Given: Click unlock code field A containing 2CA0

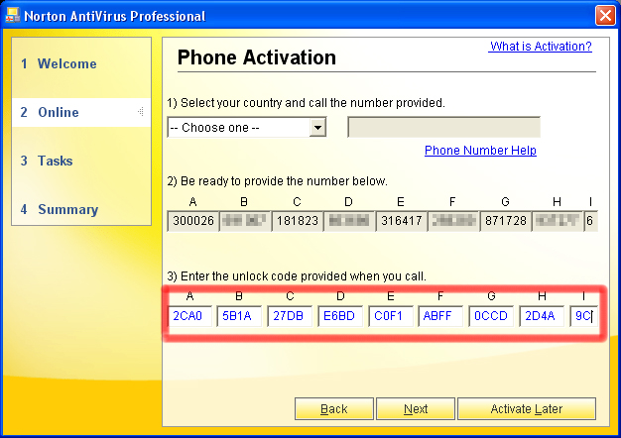Looking at the screenshot, I should click(x=188, y=317).
